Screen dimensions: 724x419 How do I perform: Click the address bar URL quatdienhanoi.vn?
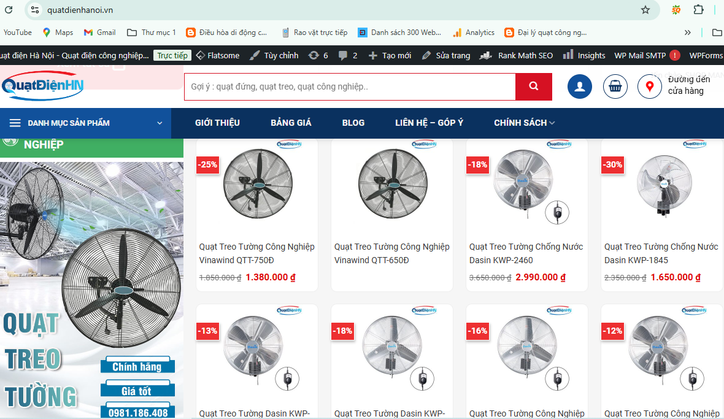80,10
